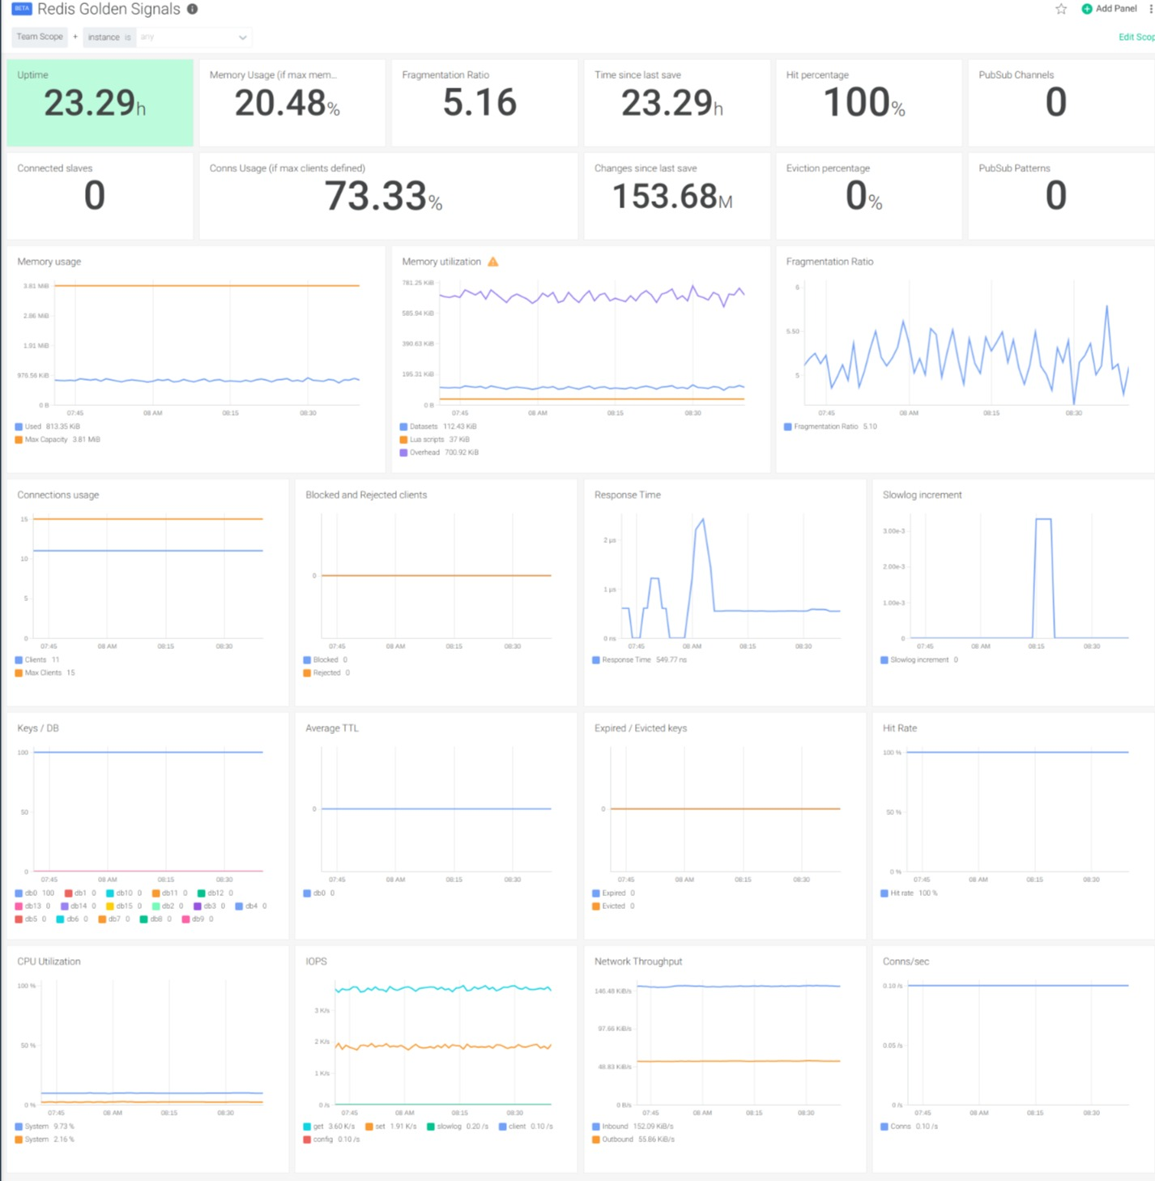
Task: Toggle the Evicted legend entry
Action: (614, 906)
